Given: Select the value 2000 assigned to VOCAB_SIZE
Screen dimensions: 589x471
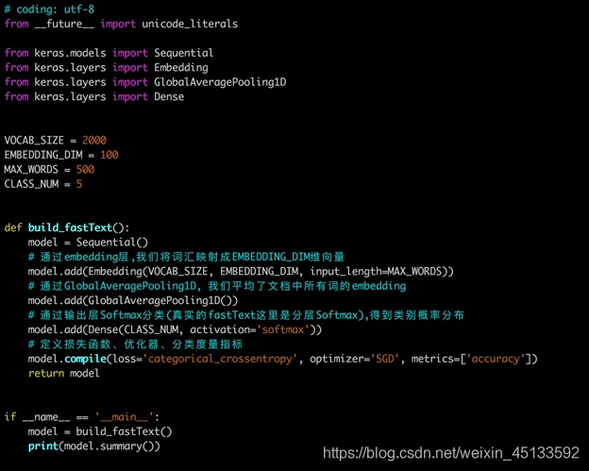Looking at the screenshot, I should coord(94,140).
